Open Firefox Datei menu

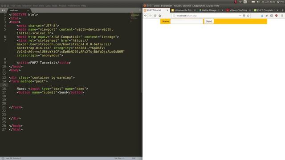coord(157,6)
